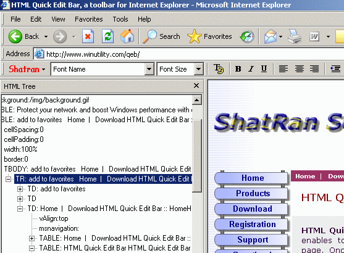Click the Home navigation button on page

pos(252,178)
